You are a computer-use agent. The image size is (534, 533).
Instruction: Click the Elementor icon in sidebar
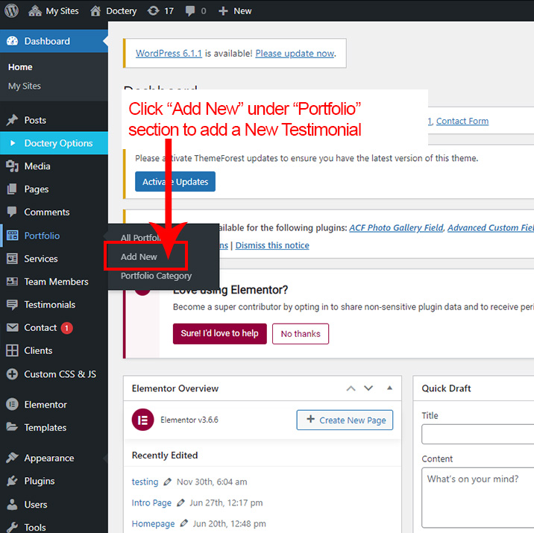click(12, 405)
